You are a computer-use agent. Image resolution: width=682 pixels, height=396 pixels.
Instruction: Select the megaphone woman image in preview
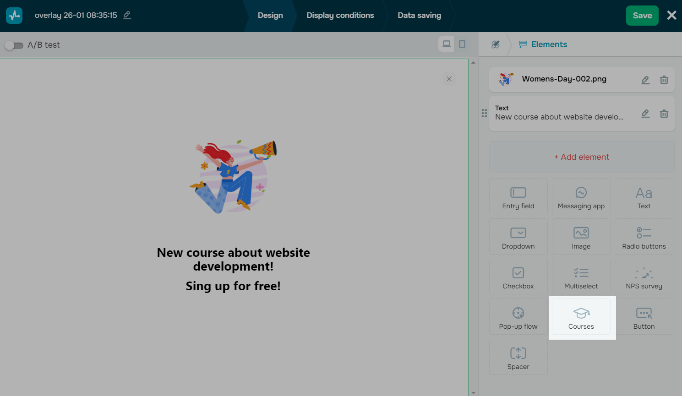(x=234, y=177)
